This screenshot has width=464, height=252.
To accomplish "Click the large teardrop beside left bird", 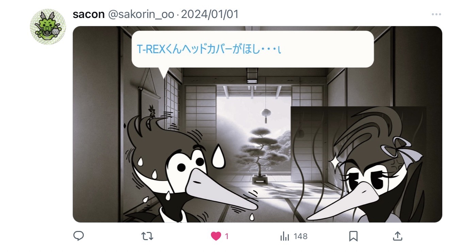I will tap(219, 157).
